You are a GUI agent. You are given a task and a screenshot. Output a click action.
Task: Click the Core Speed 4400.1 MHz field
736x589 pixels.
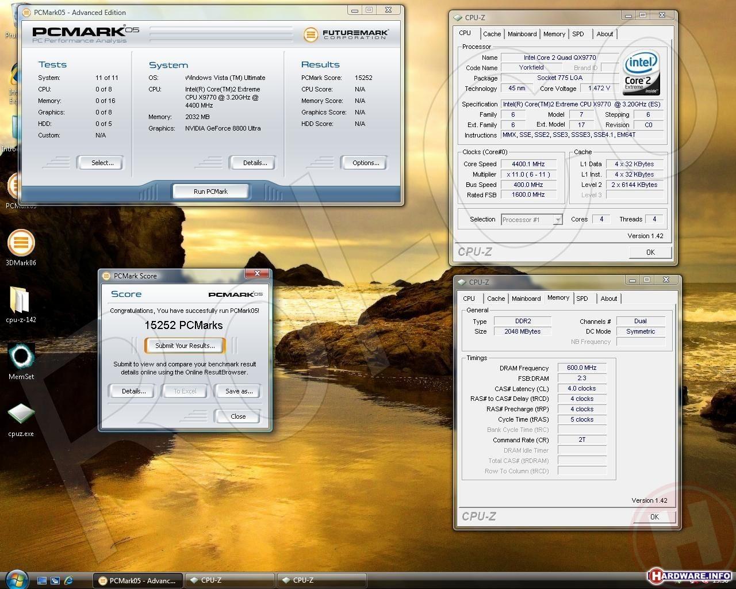[x=528, y=164]
